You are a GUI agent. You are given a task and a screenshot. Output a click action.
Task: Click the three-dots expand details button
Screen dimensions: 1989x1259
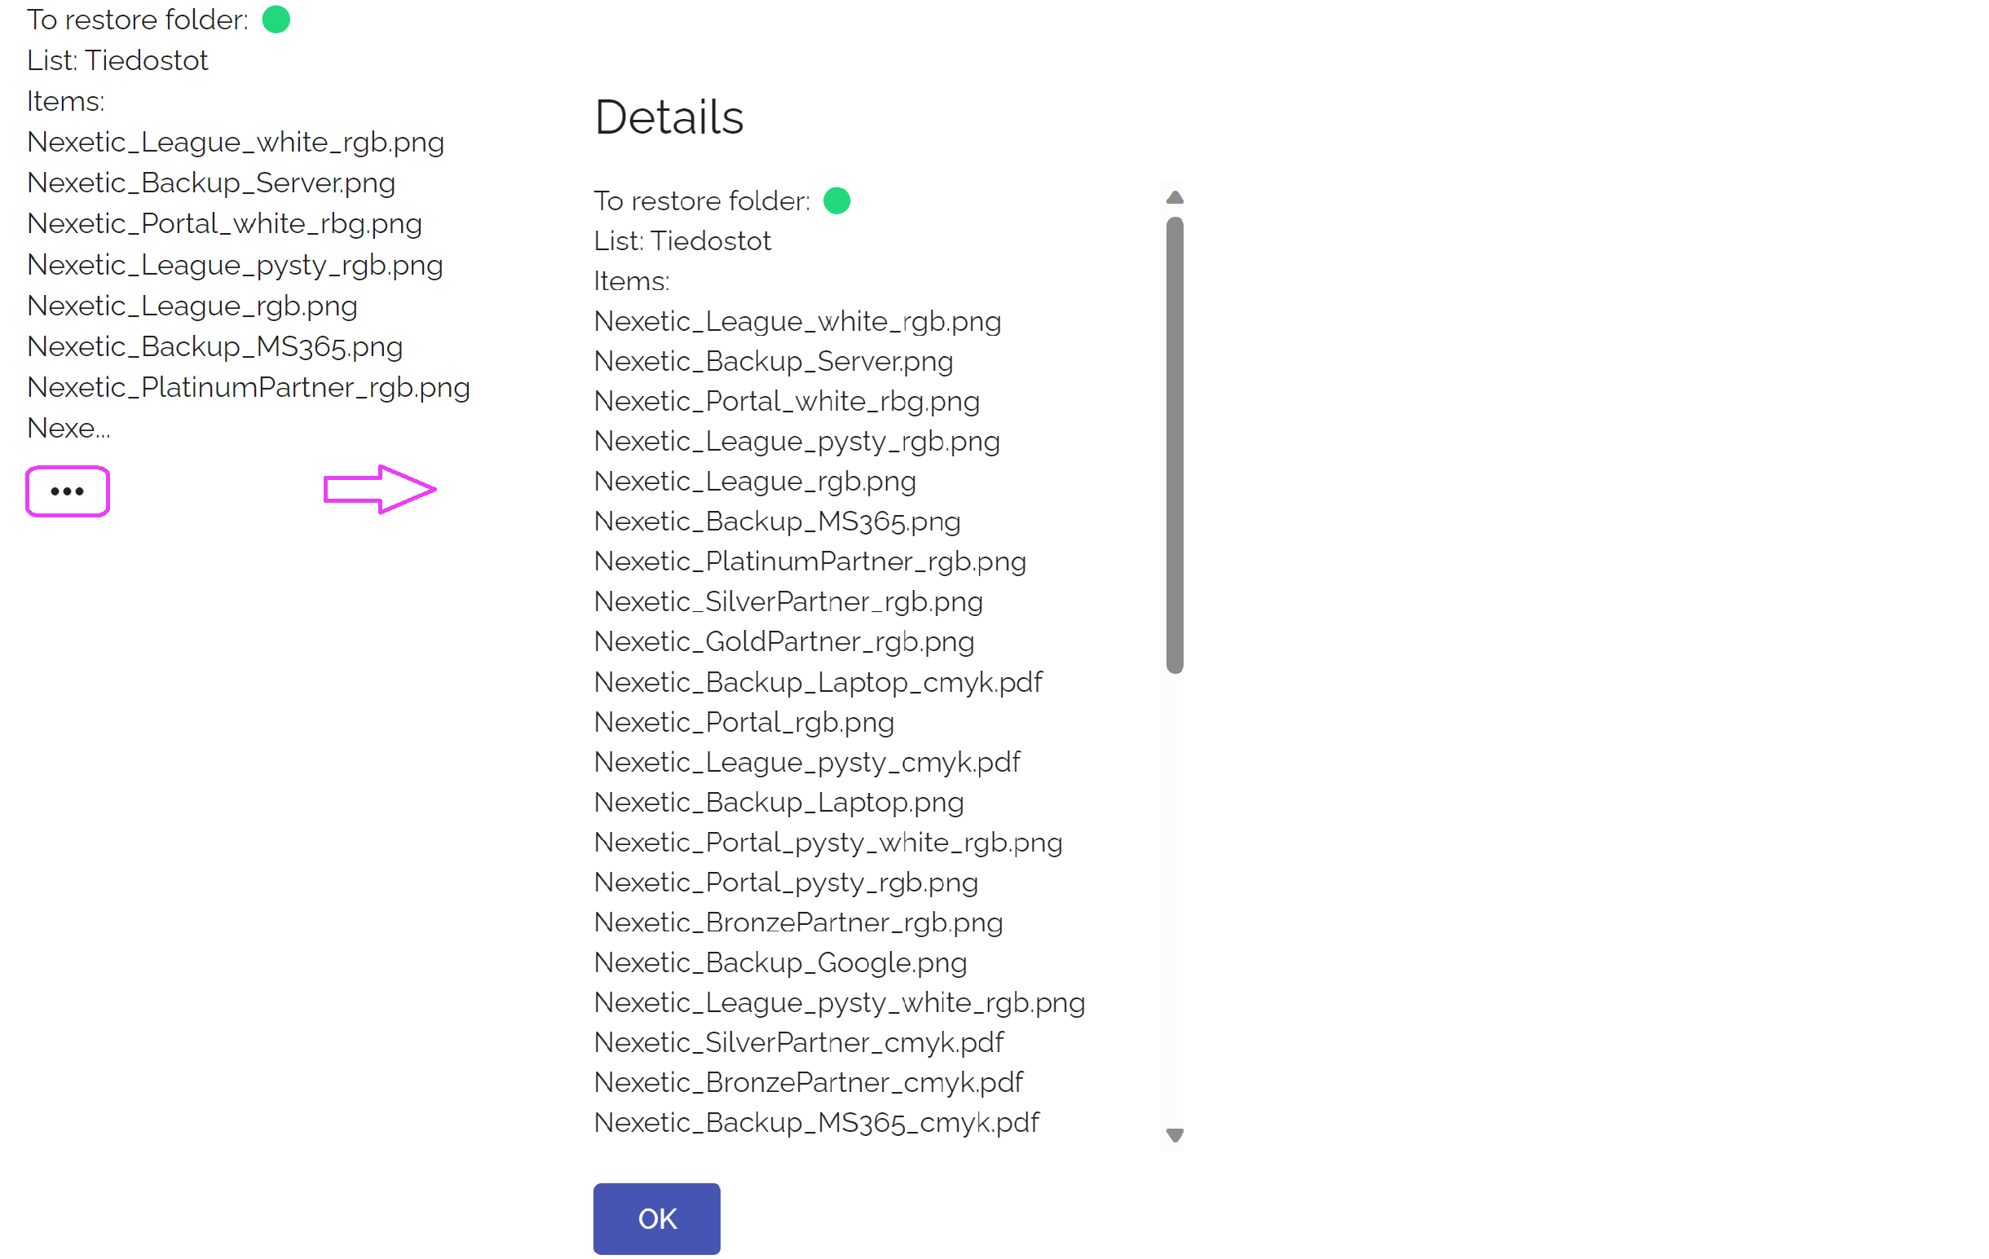point(68,491)
